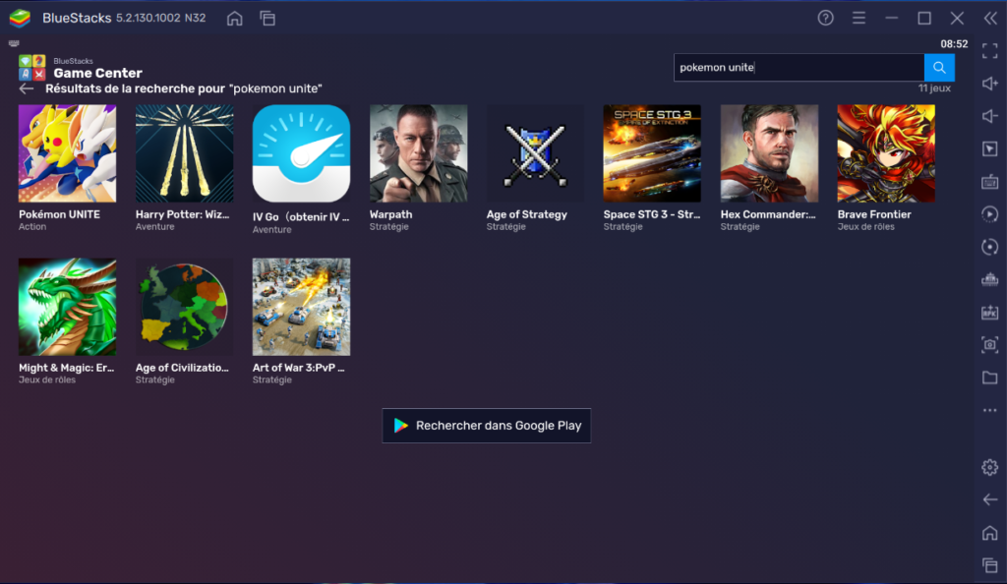Click the recent apps icon in sidebar
Image resolution: width=1007 pixels, height=584 pixels.
click(989, 565)
